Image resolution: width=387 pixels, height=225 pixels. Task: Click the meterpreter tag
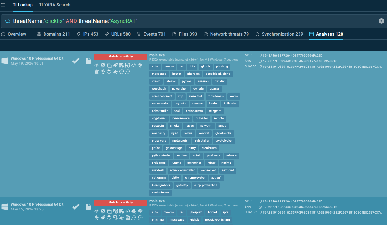[180, 141]
